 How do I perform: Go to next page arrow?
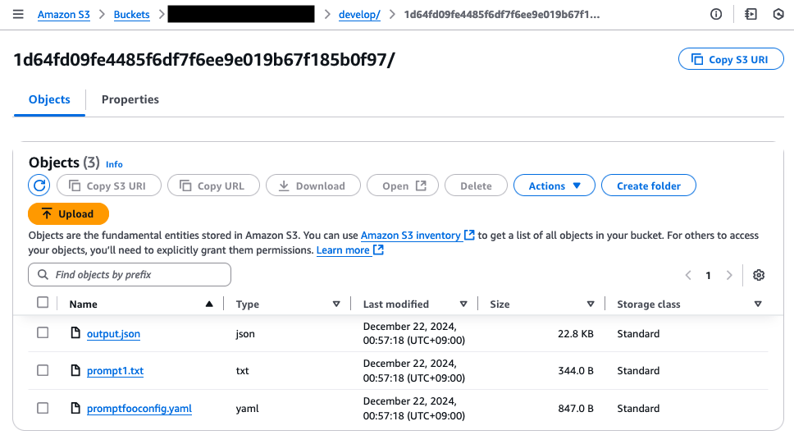pos(729,275)
